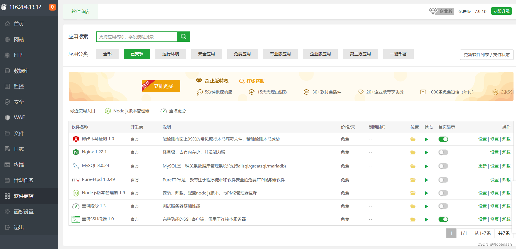
Task: Select the 软件商店 tab at top
Action: pyautogui.click(x=80, y=11)
